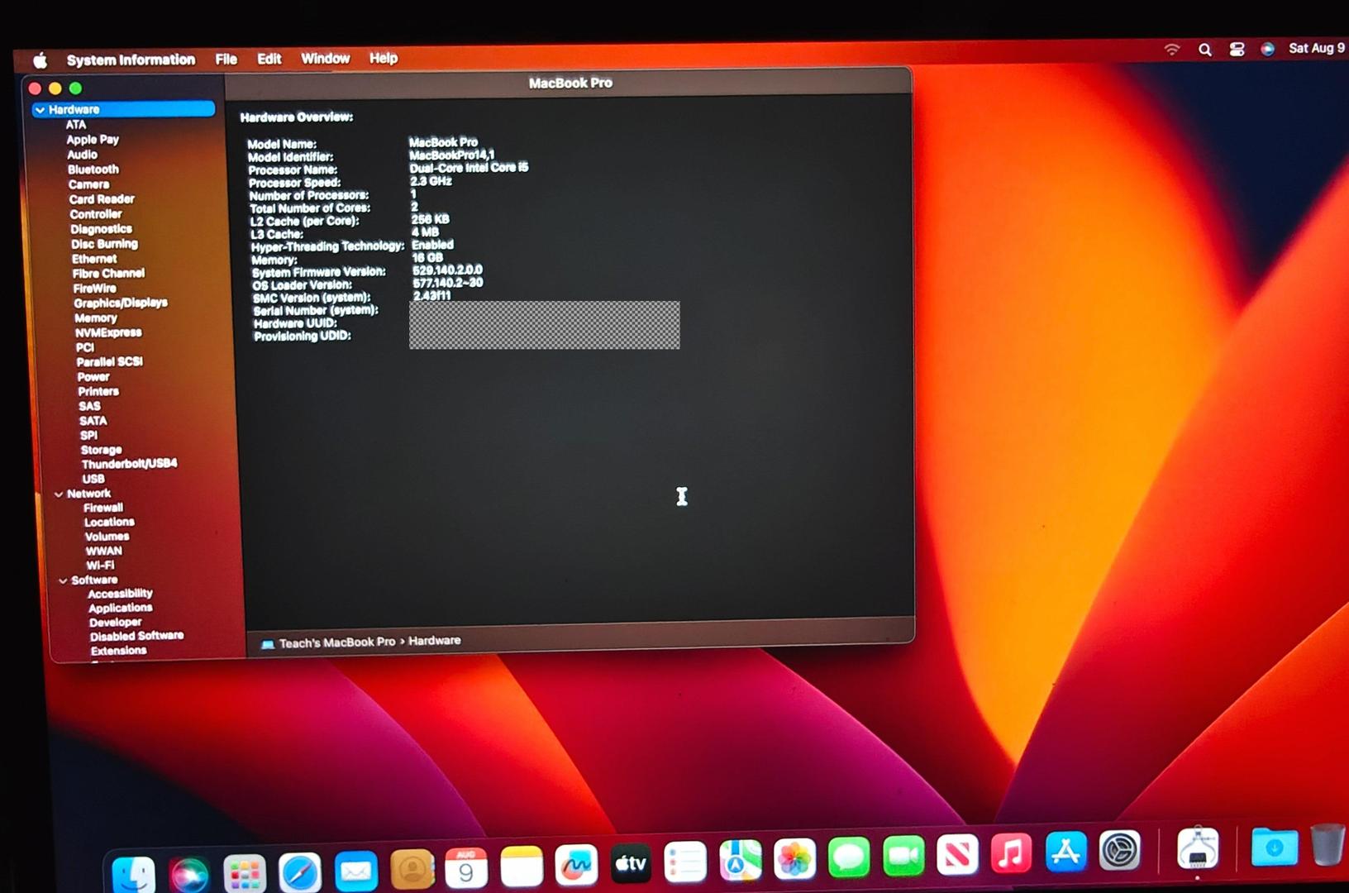
Task: Select Card Reader in the sidebar
Action: (x=102, y=199)
